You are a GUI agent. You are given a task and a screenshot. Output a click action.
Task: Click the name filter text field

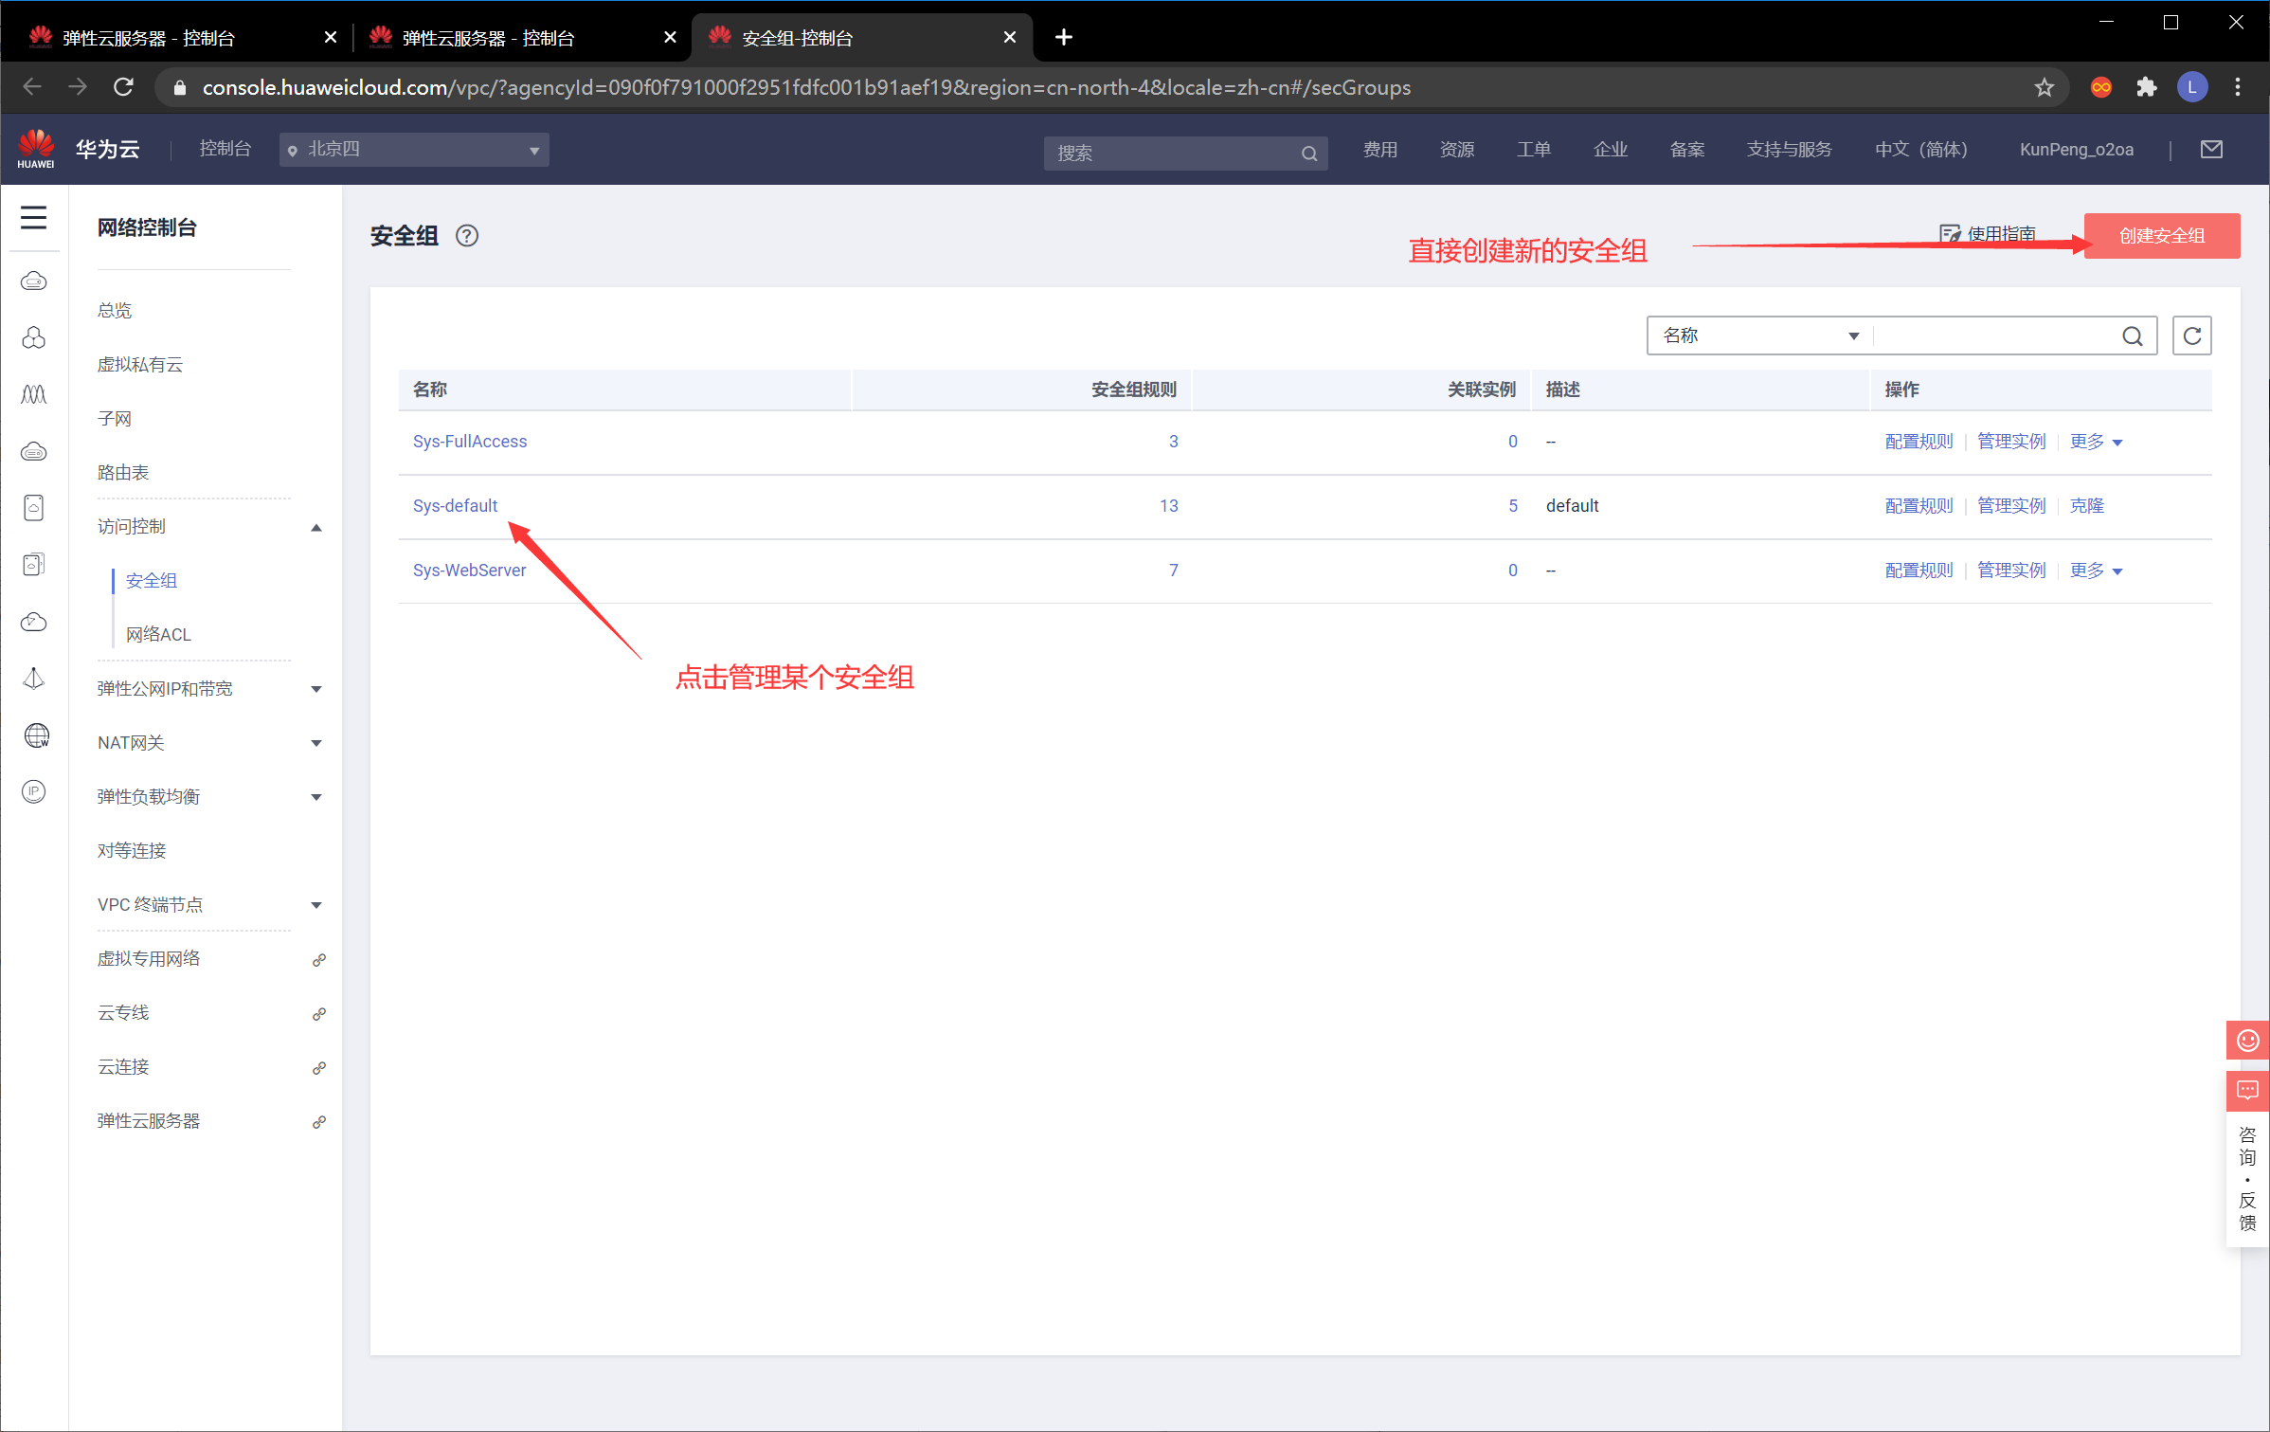[x=1995, y=335]
